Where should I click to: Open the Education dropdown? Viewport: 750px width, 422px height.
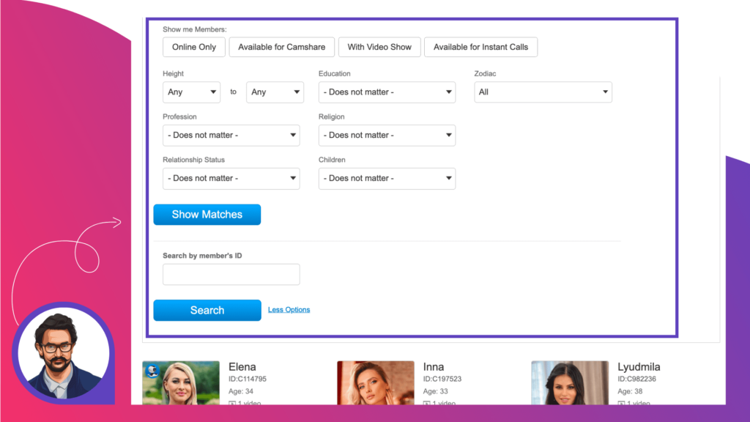pyautogui.click(x=387, y=92)
